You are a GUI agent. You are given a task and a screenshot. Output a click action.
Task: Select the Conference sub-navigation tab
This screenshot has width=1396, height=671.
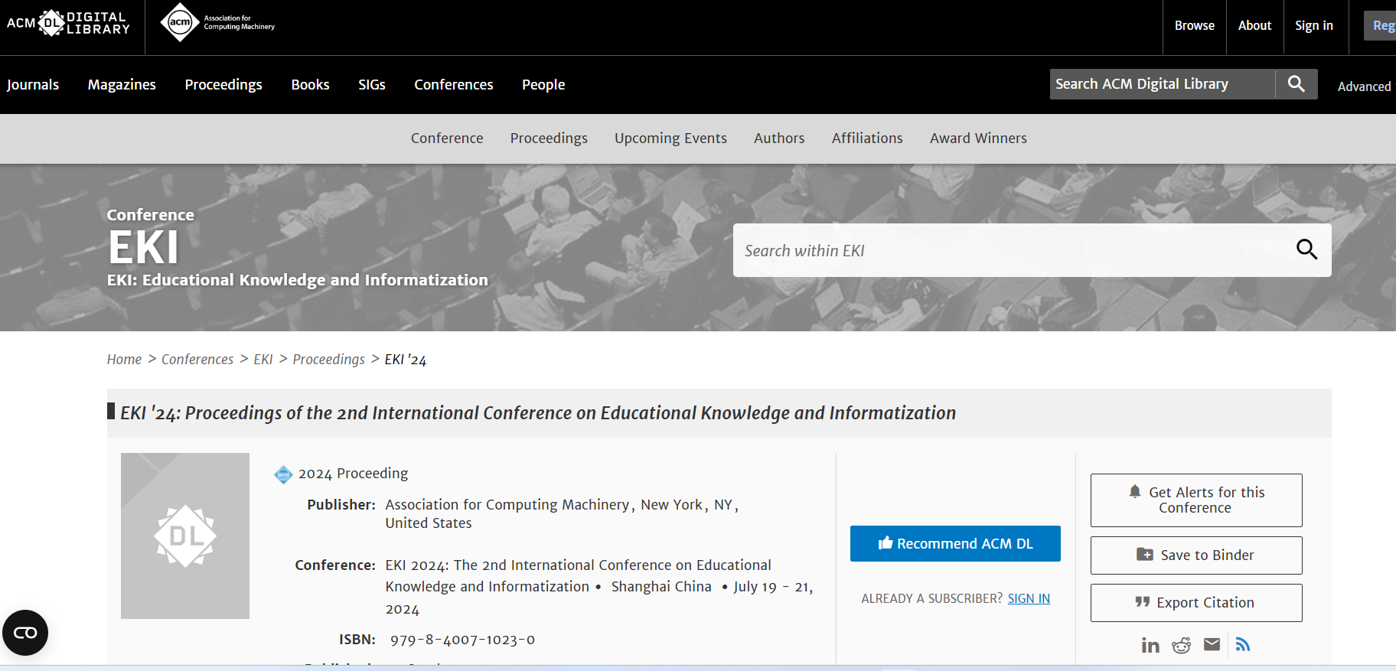tap(447, 138)
